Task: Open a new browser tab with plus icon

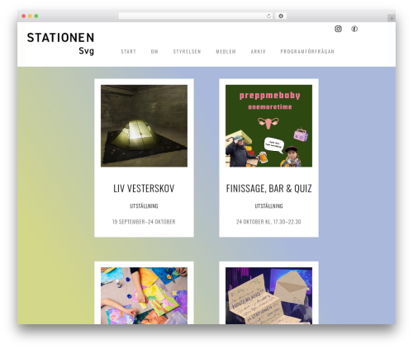Action: click(x=392, y=18)
